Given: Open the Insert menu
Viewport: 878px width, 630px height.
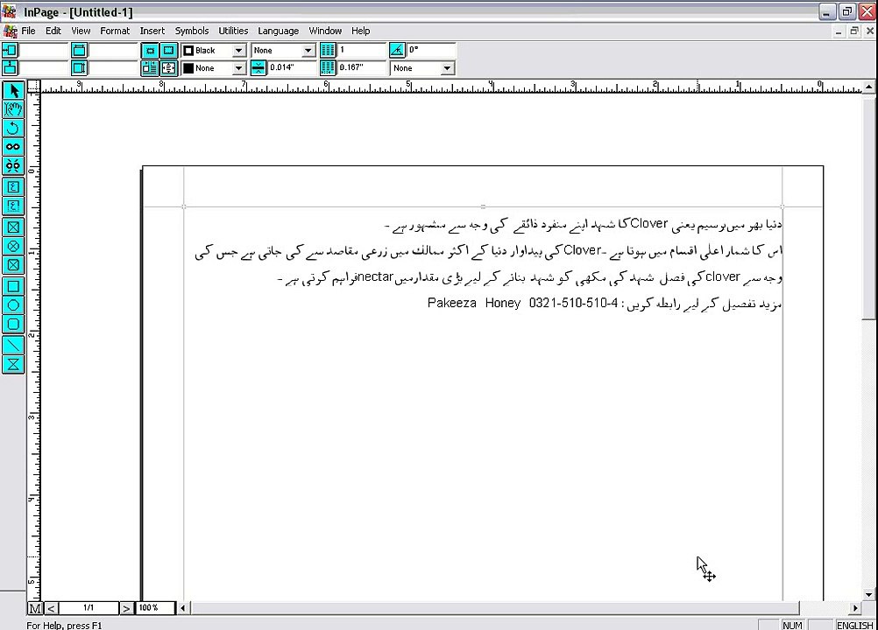Looking at the screenshot, I should point(152,31).
